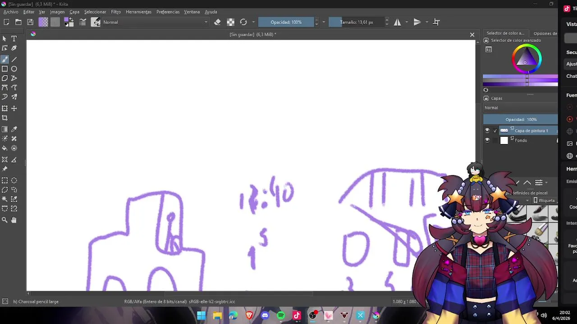Viewport: 577px width, 324px height.
Task: Select the Gradient tool
Action: pos(5,129)
